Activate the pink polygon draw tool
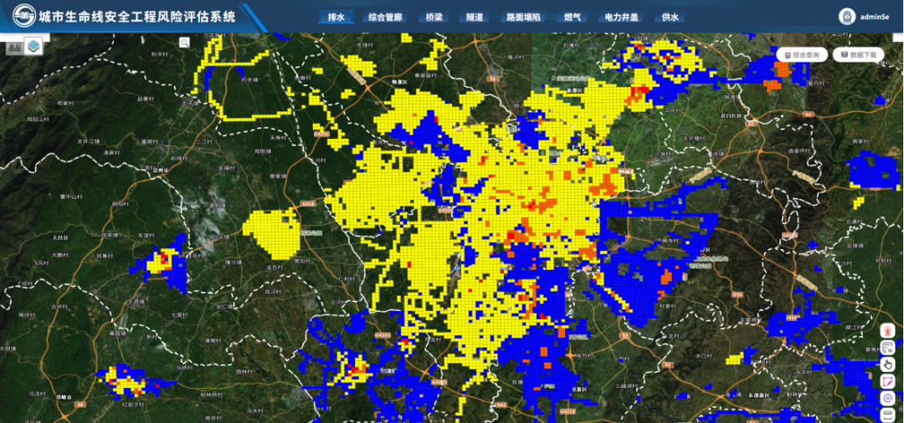 tap(887, 381)
